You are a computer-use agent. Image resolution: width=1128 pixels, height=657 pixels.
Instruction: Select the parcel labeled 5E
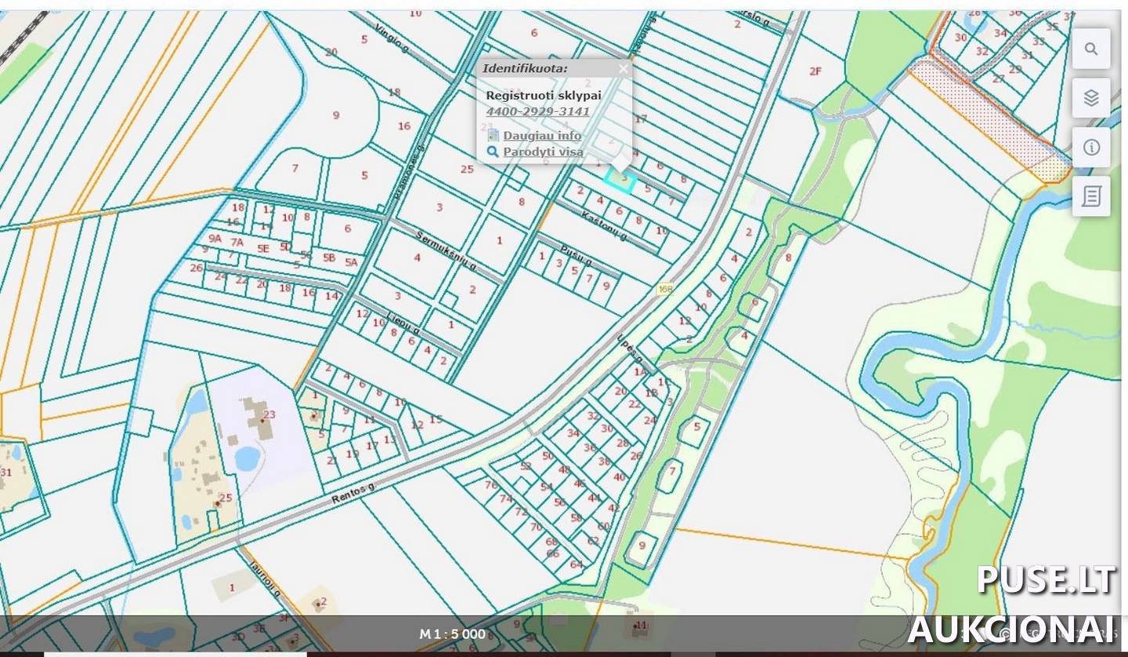(263, 248)
